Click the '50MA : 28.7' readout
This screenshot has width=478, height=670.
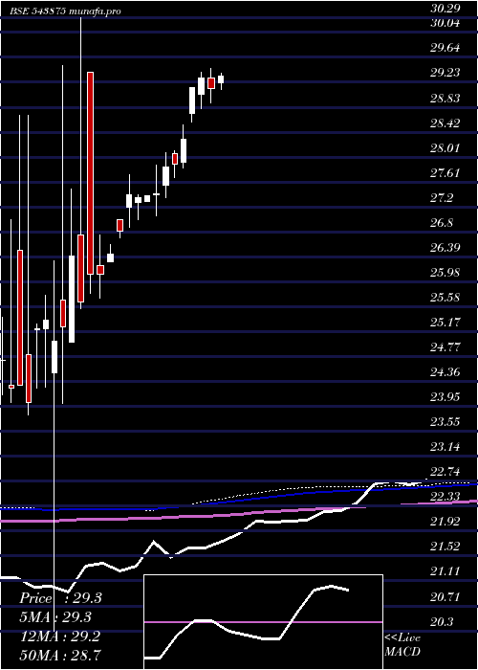[x=60, y=655]
